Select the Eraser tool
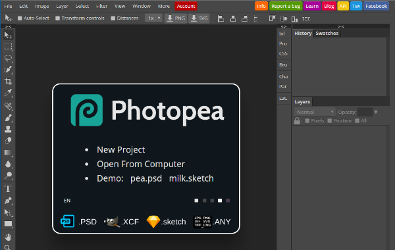Image resolution: width=395 pixels, height=250 pixels. coord(8,141)
